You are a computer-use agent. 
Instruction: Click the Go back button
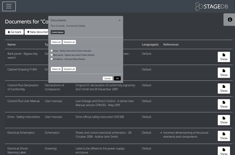14,32
